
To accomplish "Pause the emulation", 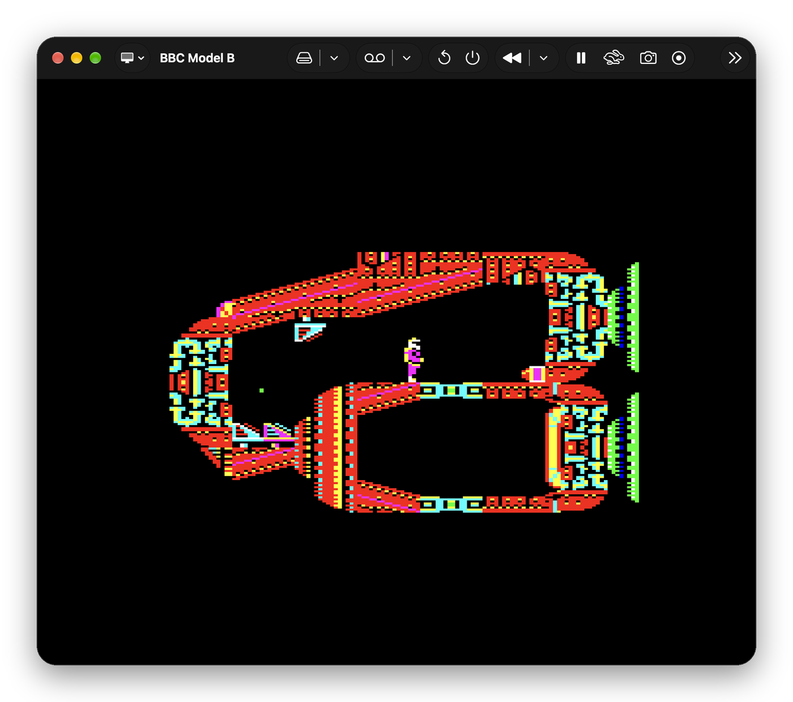I will tap(581, 58).
